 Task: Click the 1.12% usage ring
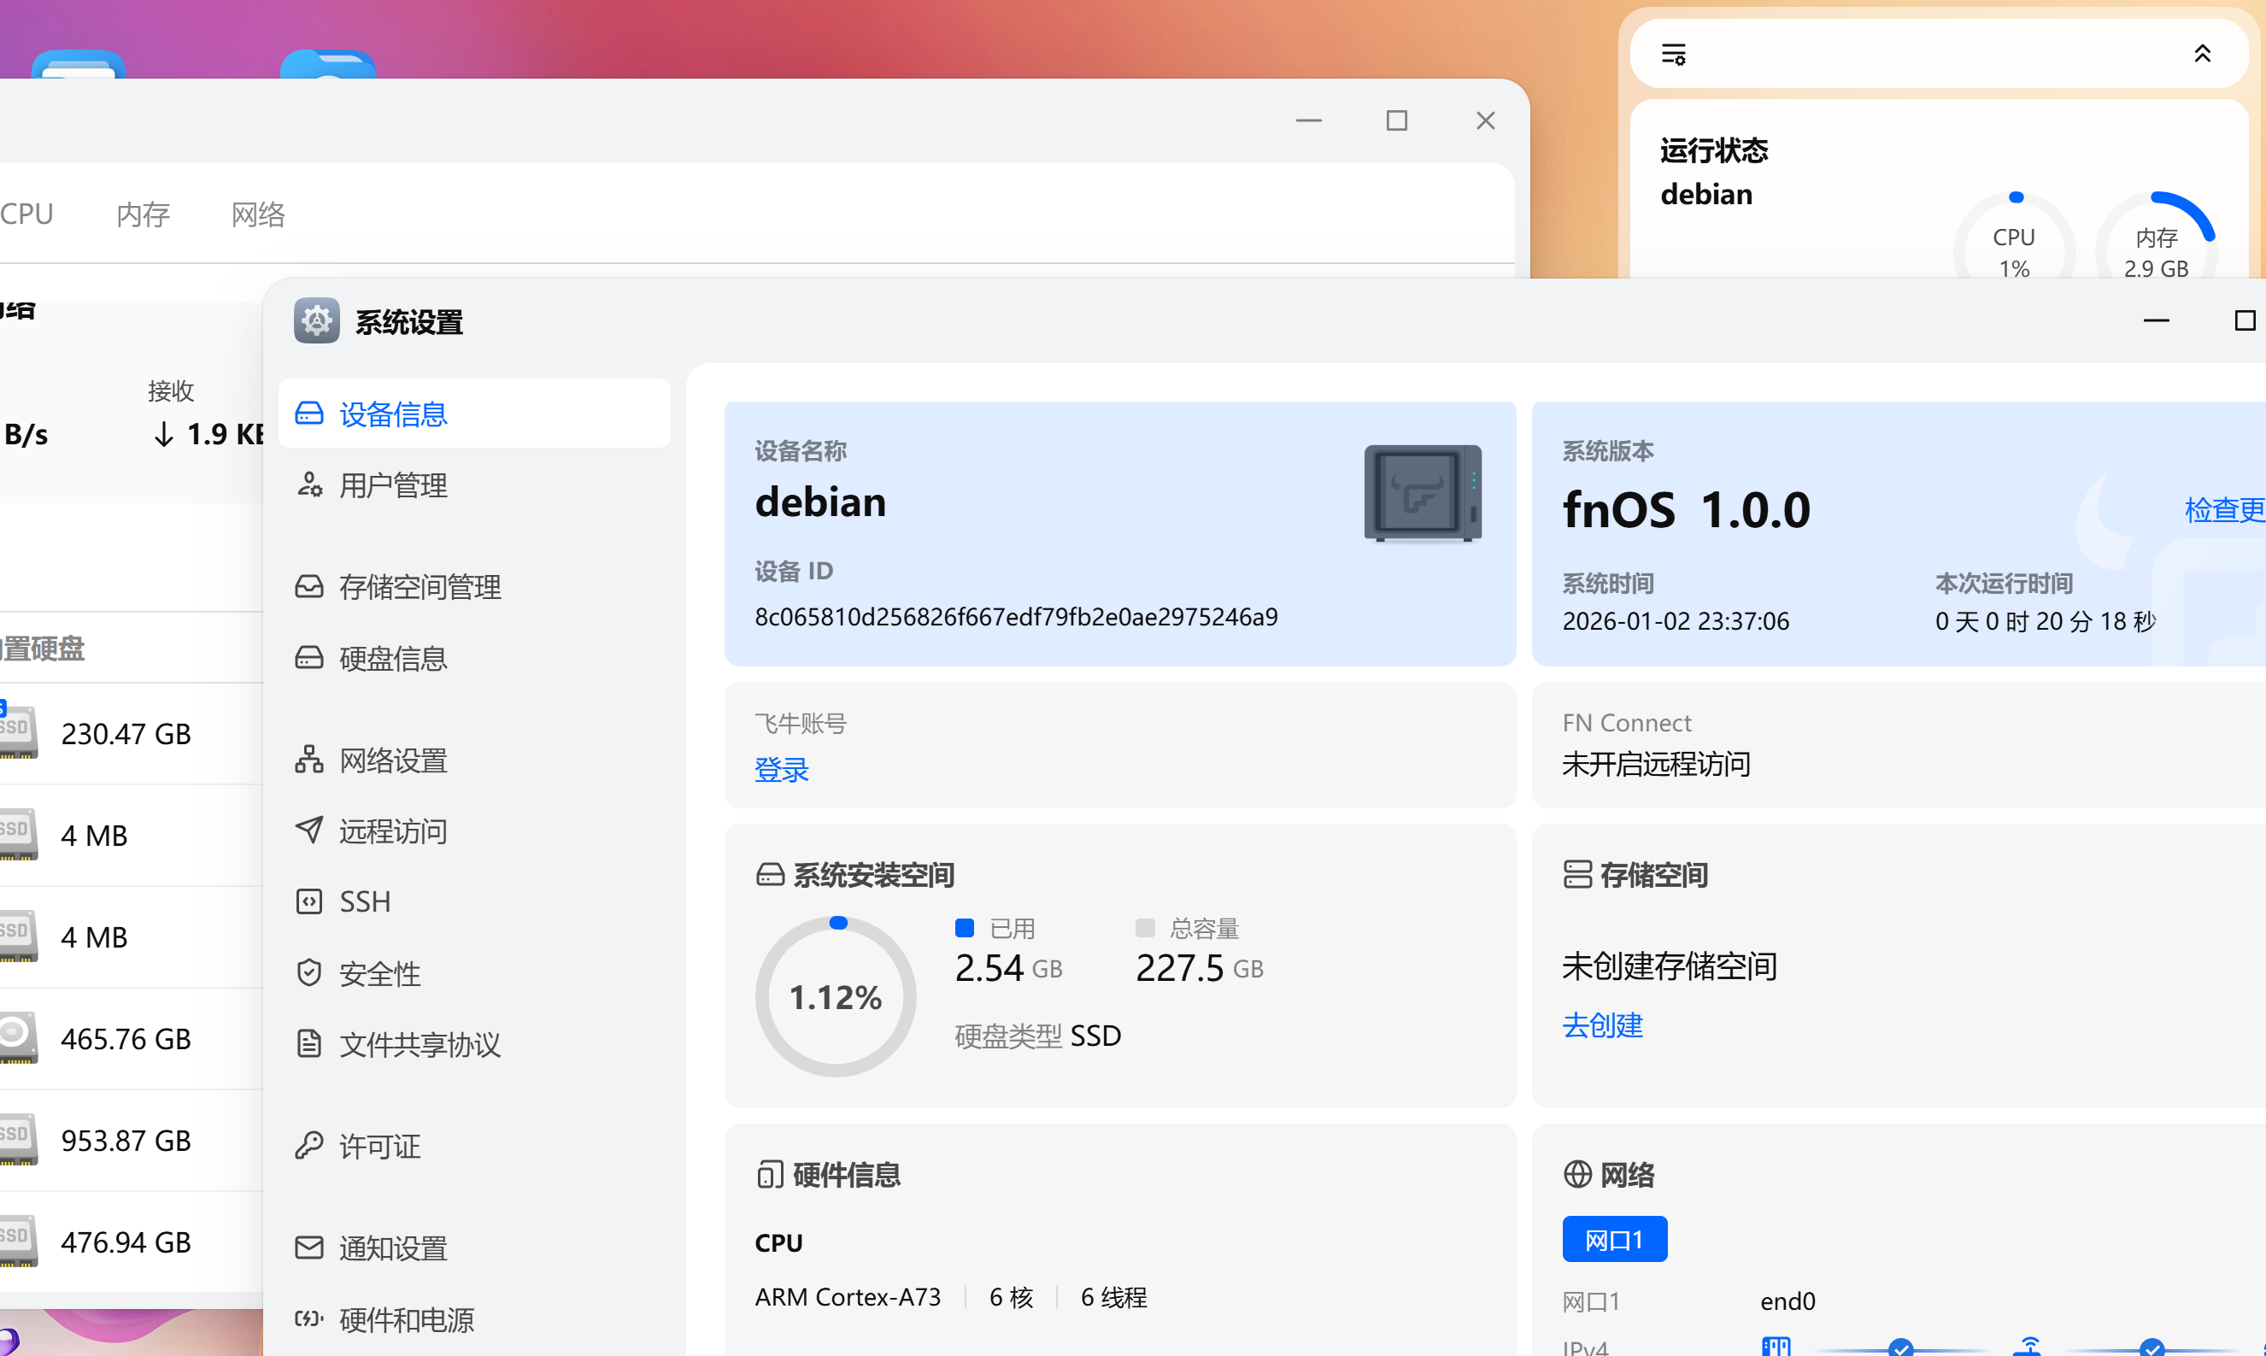835,997
